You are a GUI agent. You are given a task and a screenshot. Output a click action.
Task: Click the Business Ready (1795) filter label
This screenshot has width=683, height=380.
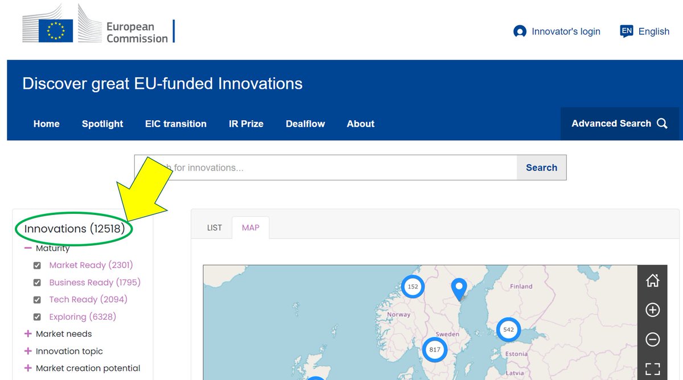[95, 282]
